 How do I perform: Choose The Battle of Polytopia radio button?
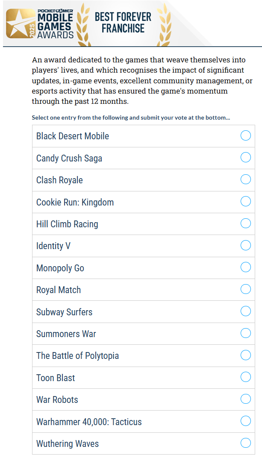[x=246, y=355]
